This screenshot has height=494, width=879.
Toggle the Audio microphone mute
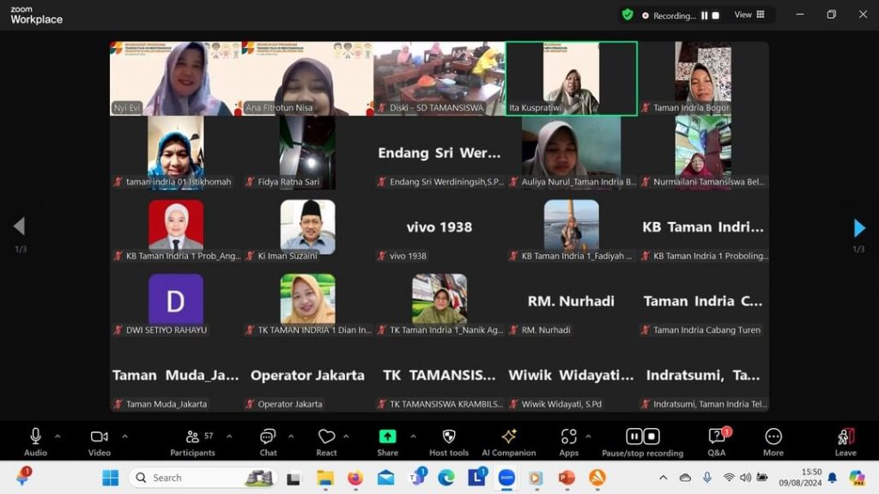click(x=35, y=437)
